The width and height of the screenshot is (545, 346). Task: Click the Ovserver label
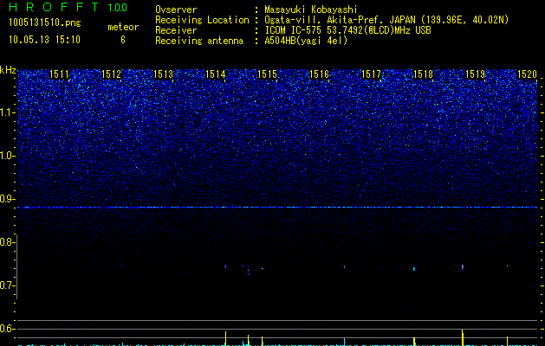[x=176, y=10]
